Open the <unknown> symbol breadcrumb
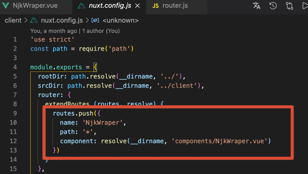308x174 pixels. (120, 21)
